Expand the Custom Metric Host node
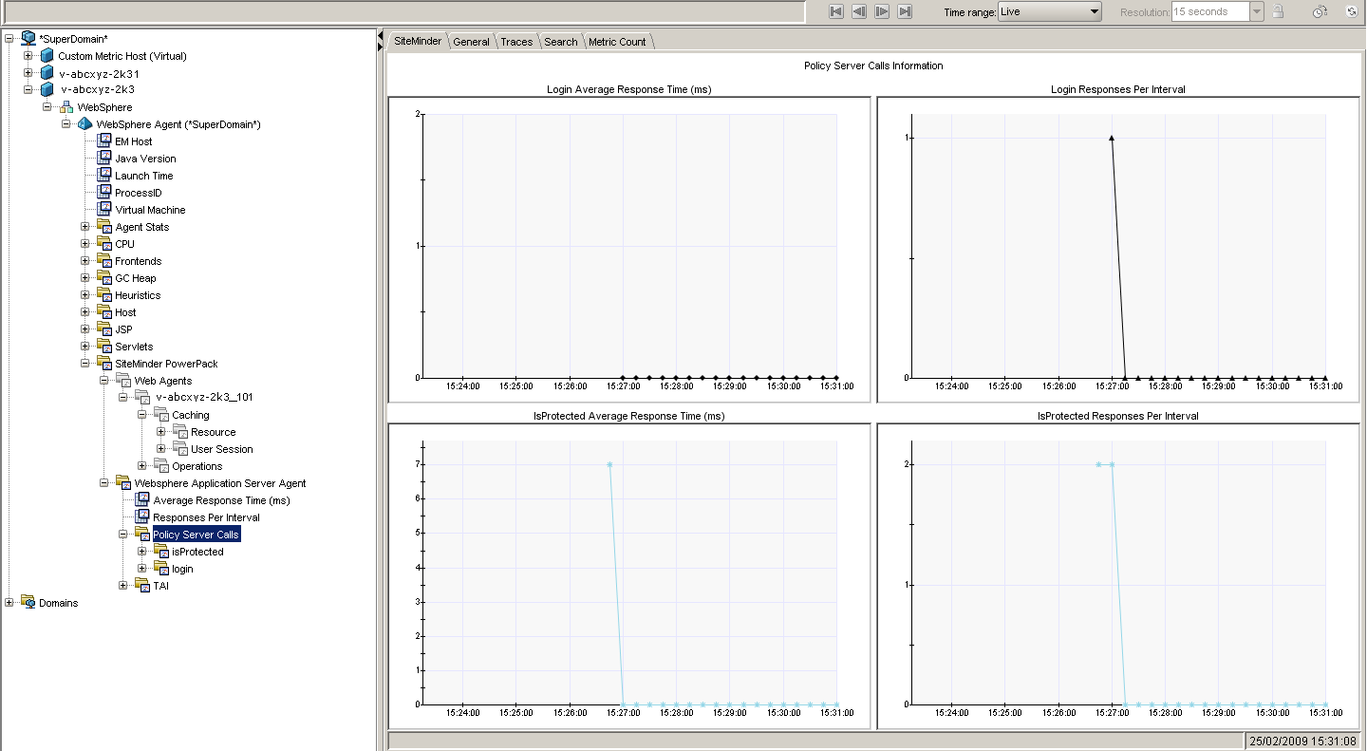Screen dimensions: 1367x751 (28, 56)
